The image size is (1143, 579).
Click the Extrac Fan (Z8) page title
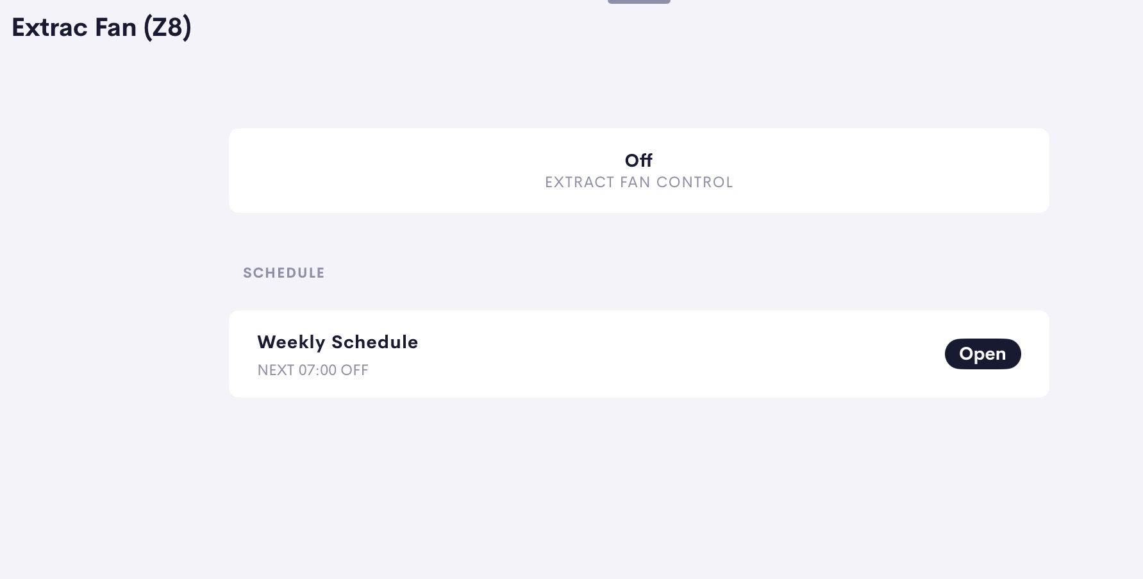[x=101, y=28]
